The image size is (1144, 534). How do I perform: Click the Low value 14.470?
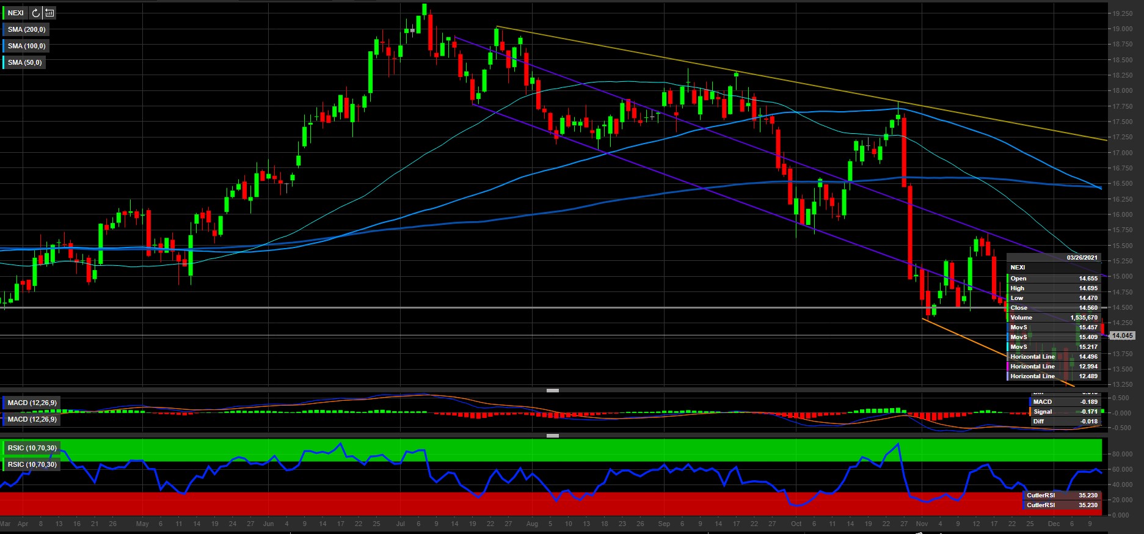(1088, 298)
